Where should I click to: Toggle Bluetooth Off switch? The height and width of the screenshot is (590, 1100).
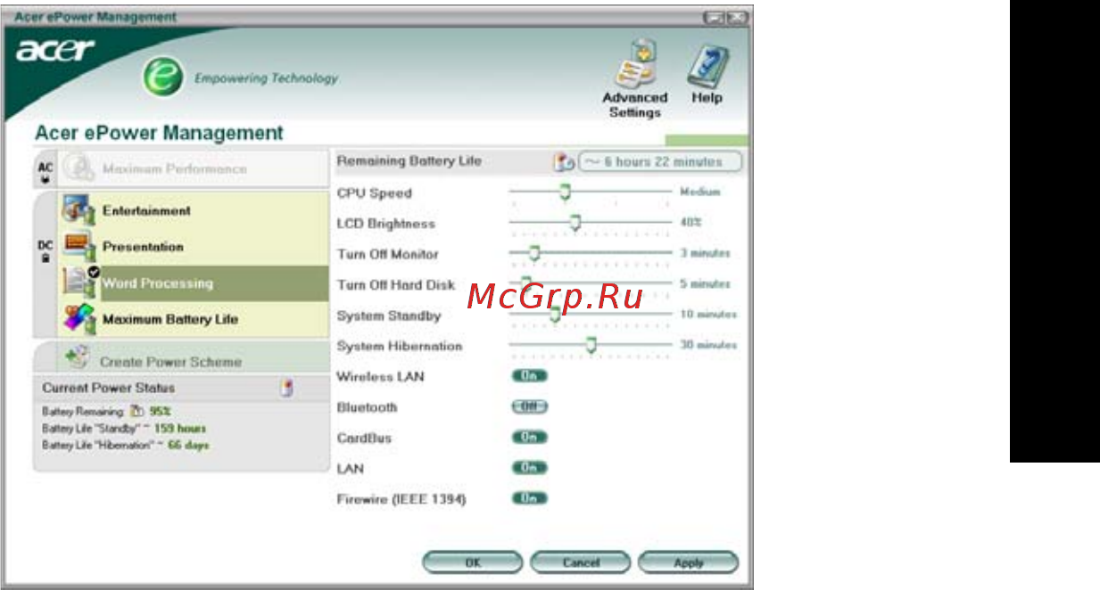529,406
